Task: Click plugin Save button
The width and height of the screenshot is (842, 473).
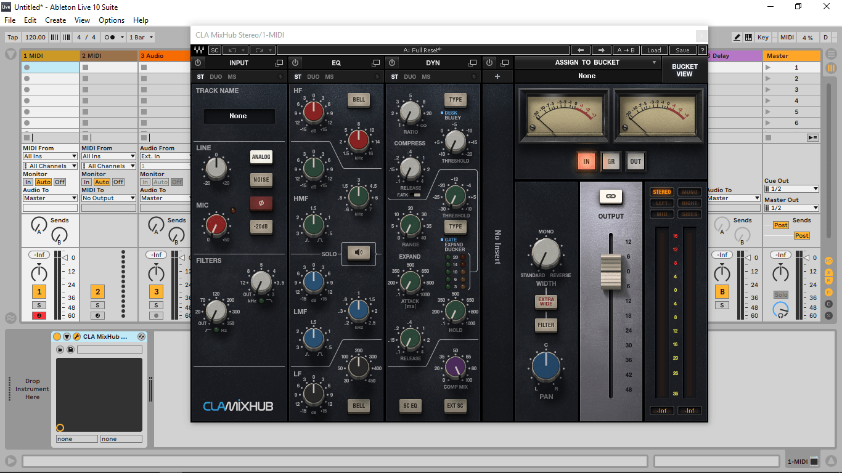Action: click(682, 51)
